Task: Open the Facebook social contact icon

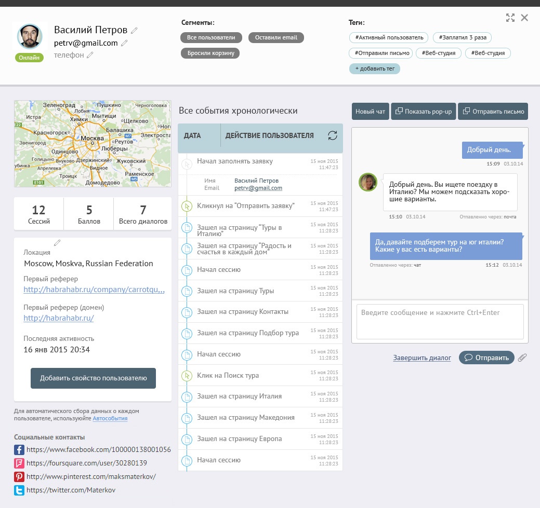Action: pos(19,449)
